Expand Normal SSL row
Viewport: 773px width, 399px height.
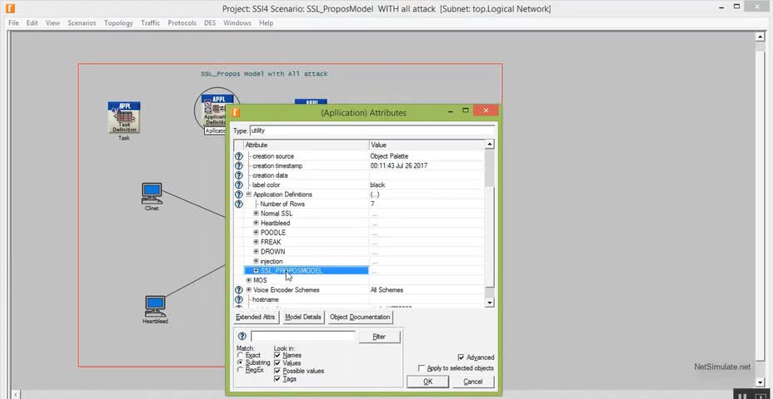click(256, 214)
